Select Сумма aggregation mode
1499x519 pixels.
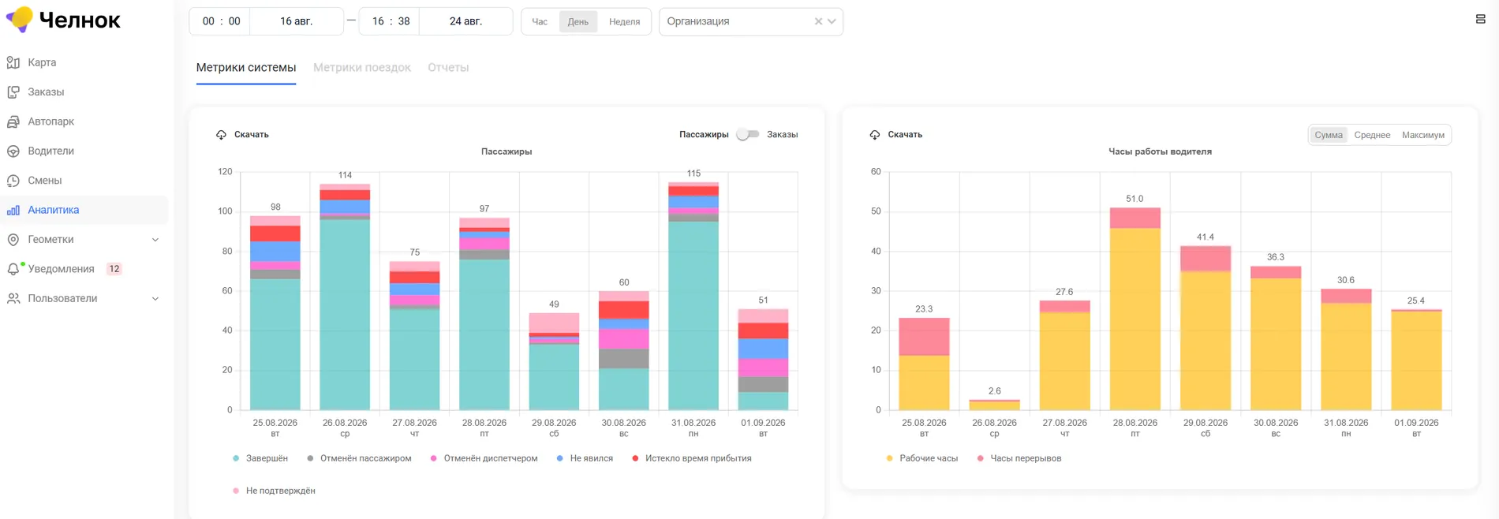tap(1329, 135)
